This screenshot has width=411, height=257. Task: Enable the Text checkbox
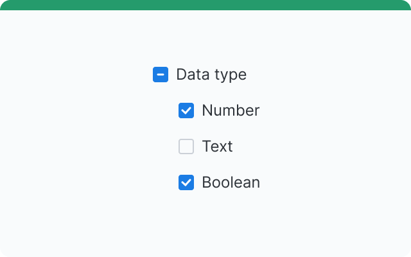click(186, 146)
